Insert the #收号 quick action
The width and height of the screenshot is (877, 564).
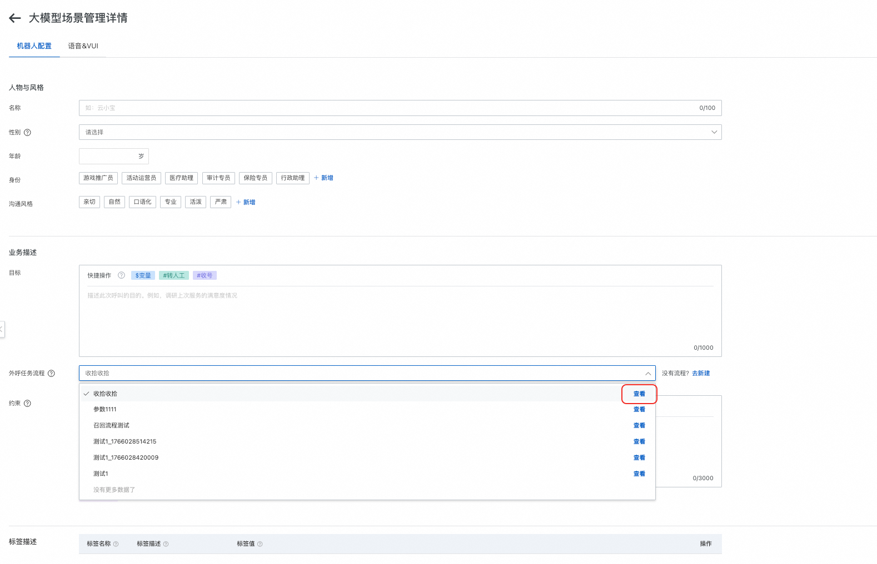(x=205, y=275)
